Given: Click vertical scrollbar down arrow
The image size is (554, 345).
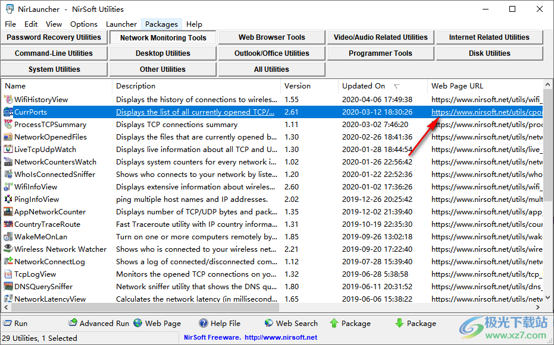Looking at the screenshot, I should point(547,297).
